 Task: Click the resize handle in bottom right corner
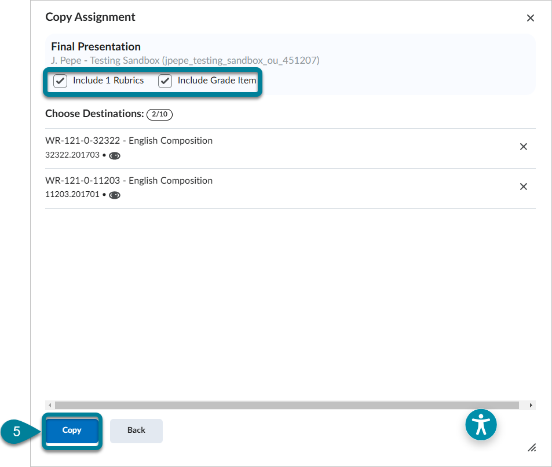(532, 447)
